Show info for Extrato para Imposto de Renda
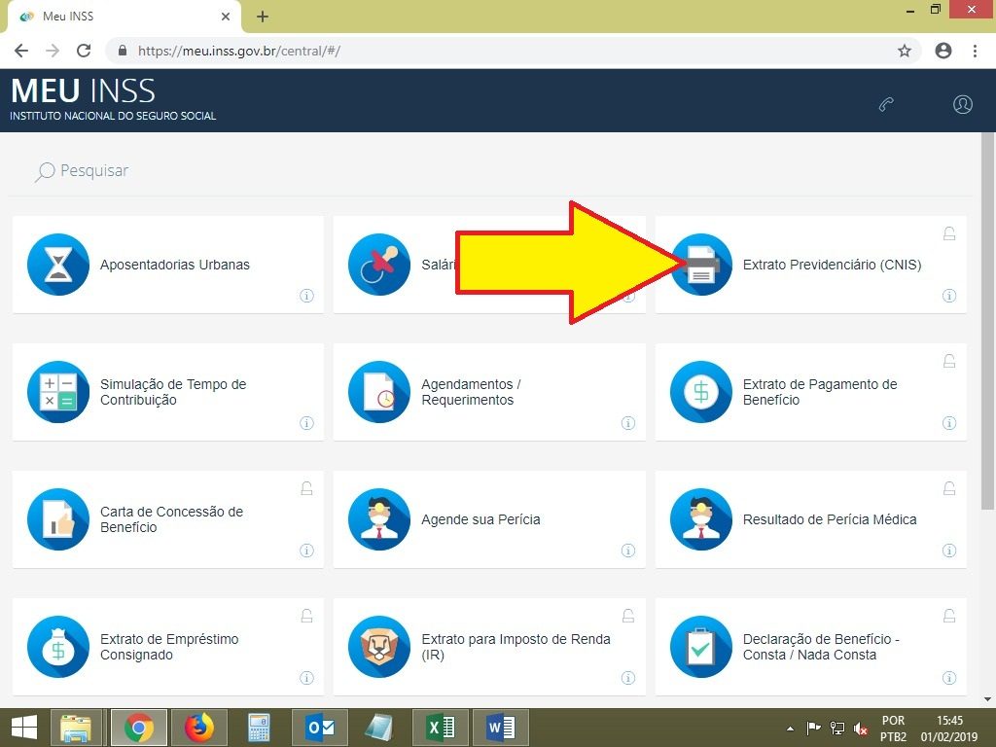Screen dimensions: 996x747 pos(628,678)
